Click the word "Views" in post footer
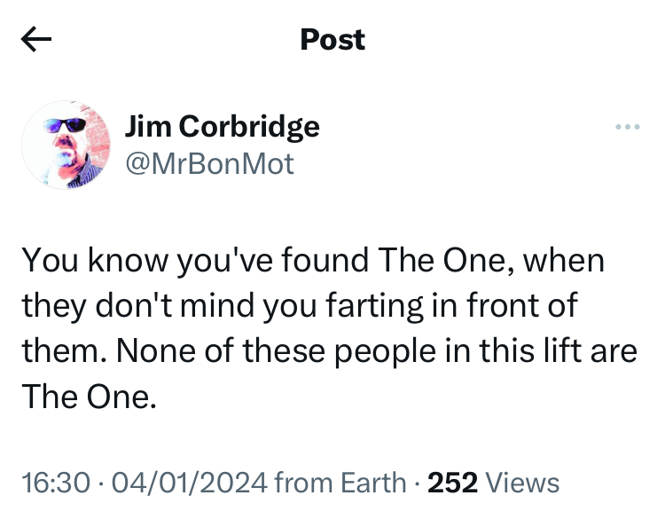Viewport: 665px width, 519px height. point(523,483)
